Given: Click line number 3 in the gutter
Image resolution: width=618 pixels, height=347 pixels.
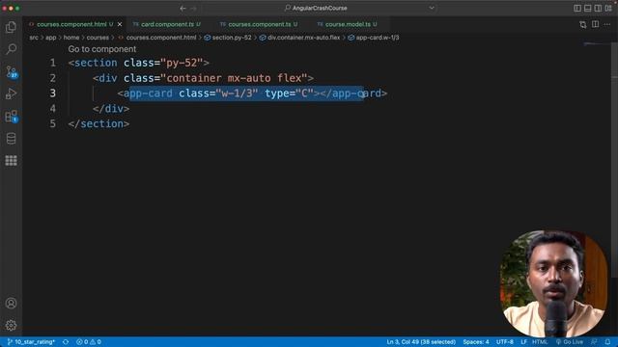Looking at the screenshot, I should pos(53,93).
